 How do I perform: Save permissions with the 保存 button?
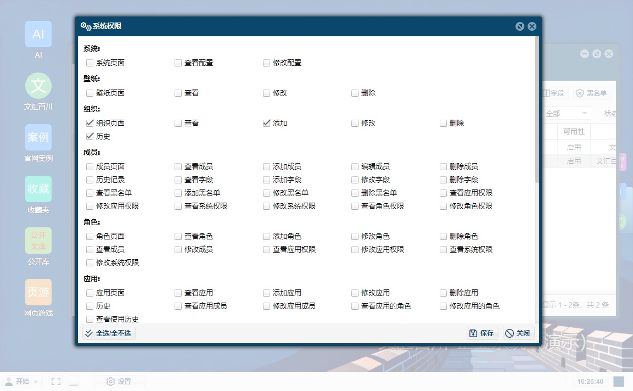[x=481, y=333]
